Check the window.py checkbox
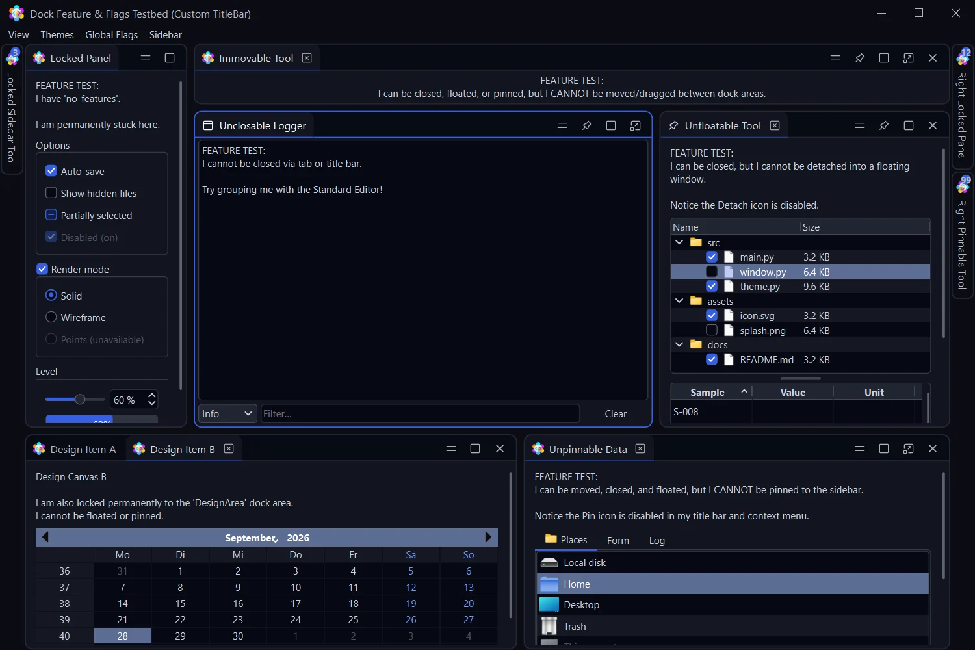 pyautogui.click(x=712, y=272)
